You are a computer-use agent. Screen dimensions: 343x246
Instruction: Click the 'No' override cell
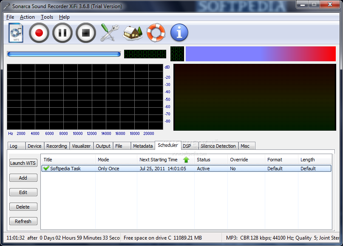(x=233, y=169)
